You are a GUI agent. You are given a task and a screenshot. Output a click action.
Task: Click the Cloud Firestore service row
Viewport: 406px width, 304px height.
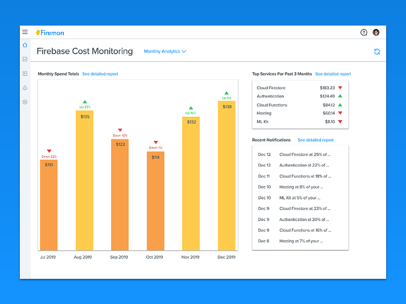[x=300, y=88]
